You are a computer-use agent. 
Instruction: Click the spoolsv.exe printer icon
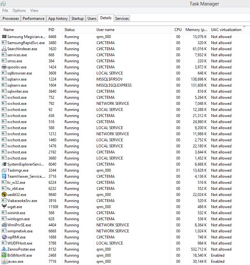[4, 67]
